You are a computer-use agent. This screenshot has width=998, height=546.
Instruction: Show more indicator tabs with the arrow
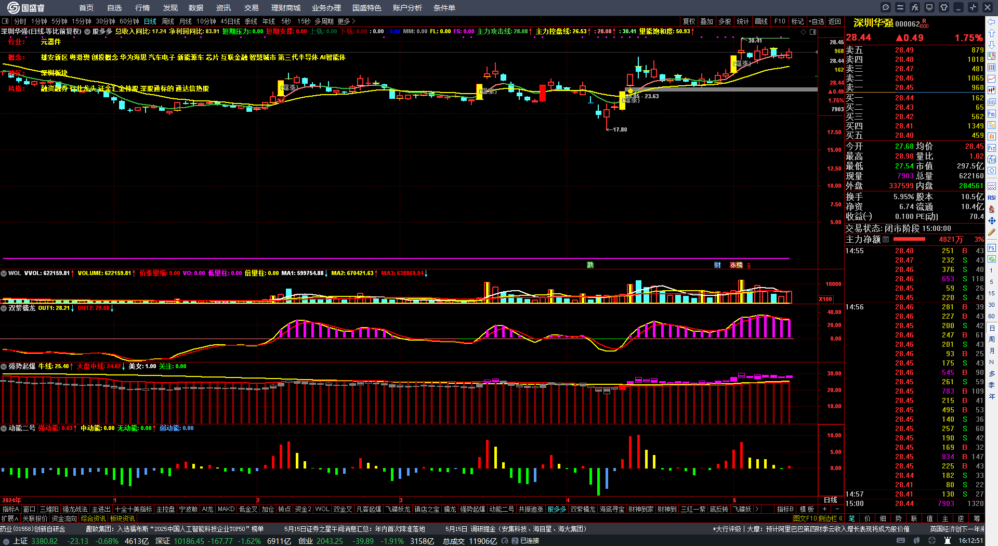757,509
